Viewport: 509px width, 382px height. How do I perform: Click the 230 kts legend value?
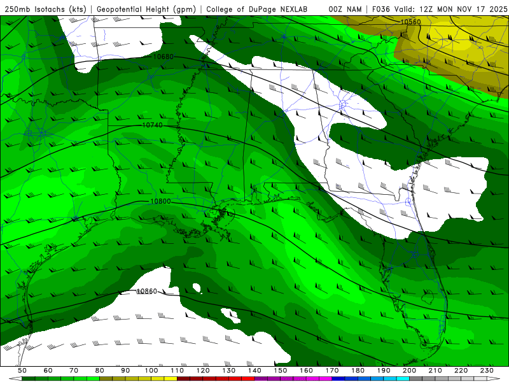coord(487,371)
